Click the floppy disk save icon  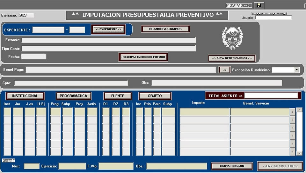pyautogui.click(x=259, y=5)
